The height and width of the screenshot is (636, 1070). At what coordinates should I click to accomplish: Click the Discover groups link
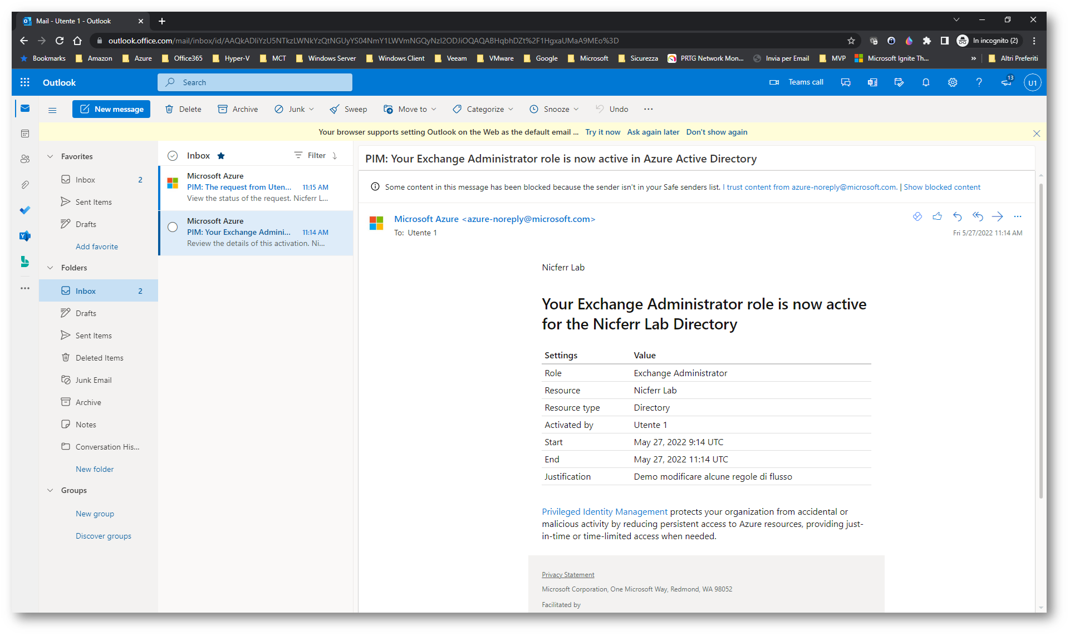click(x=104, y=536)
